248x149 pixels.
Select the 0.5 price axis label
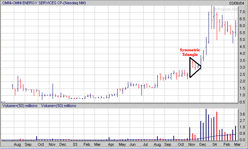242,102
